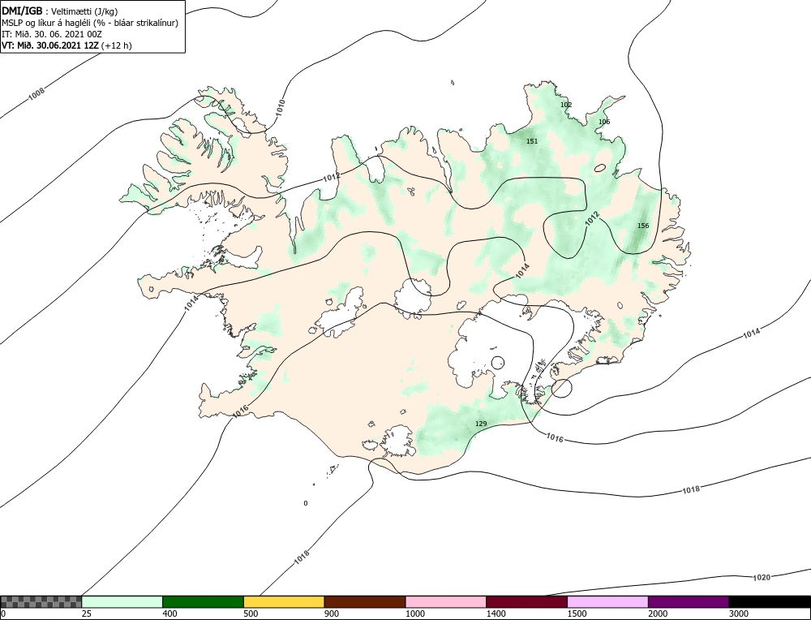Click the 1016 isobar label on the southwest coast
Screen dimensions: 811x620
[x=241, y=411]
